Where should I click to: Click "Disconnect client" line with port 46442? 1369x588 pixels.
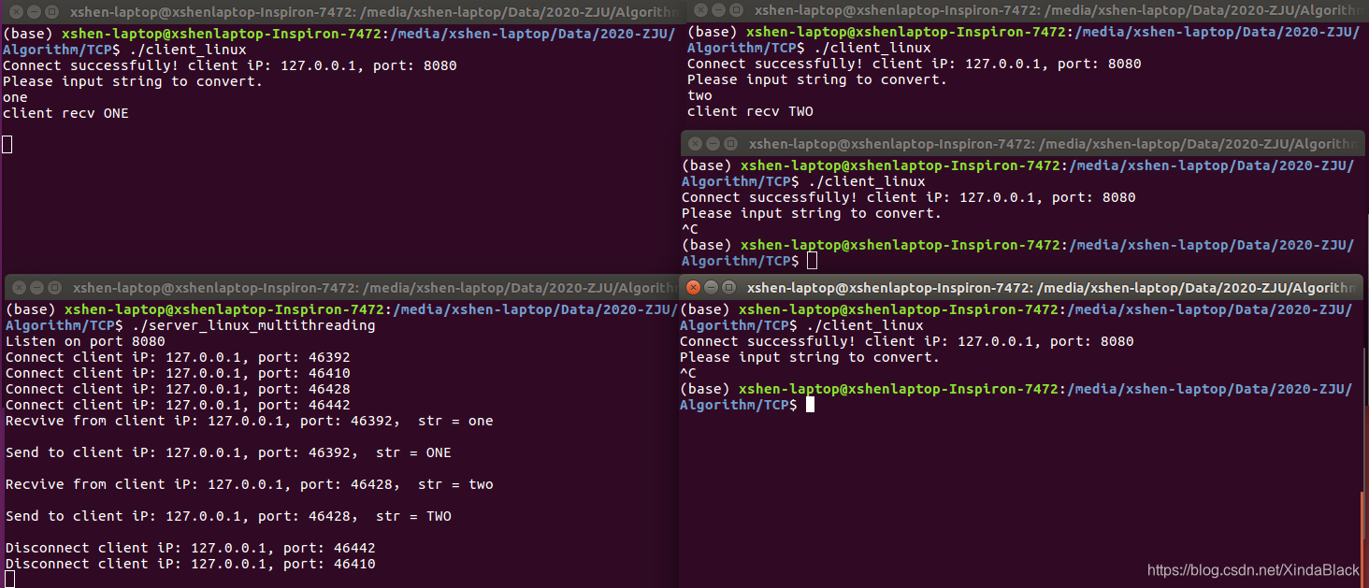point(191,548)
